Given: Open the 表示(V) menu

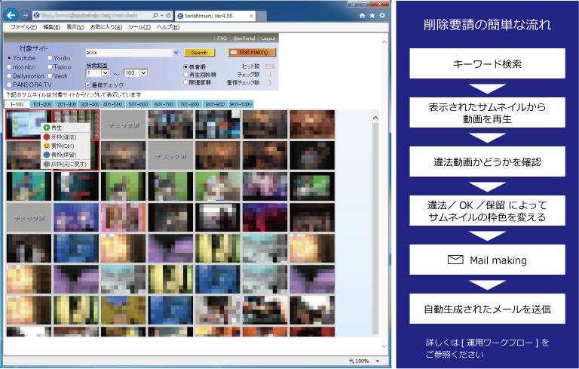Looking at the screenshot, I should tap(75, 27).
